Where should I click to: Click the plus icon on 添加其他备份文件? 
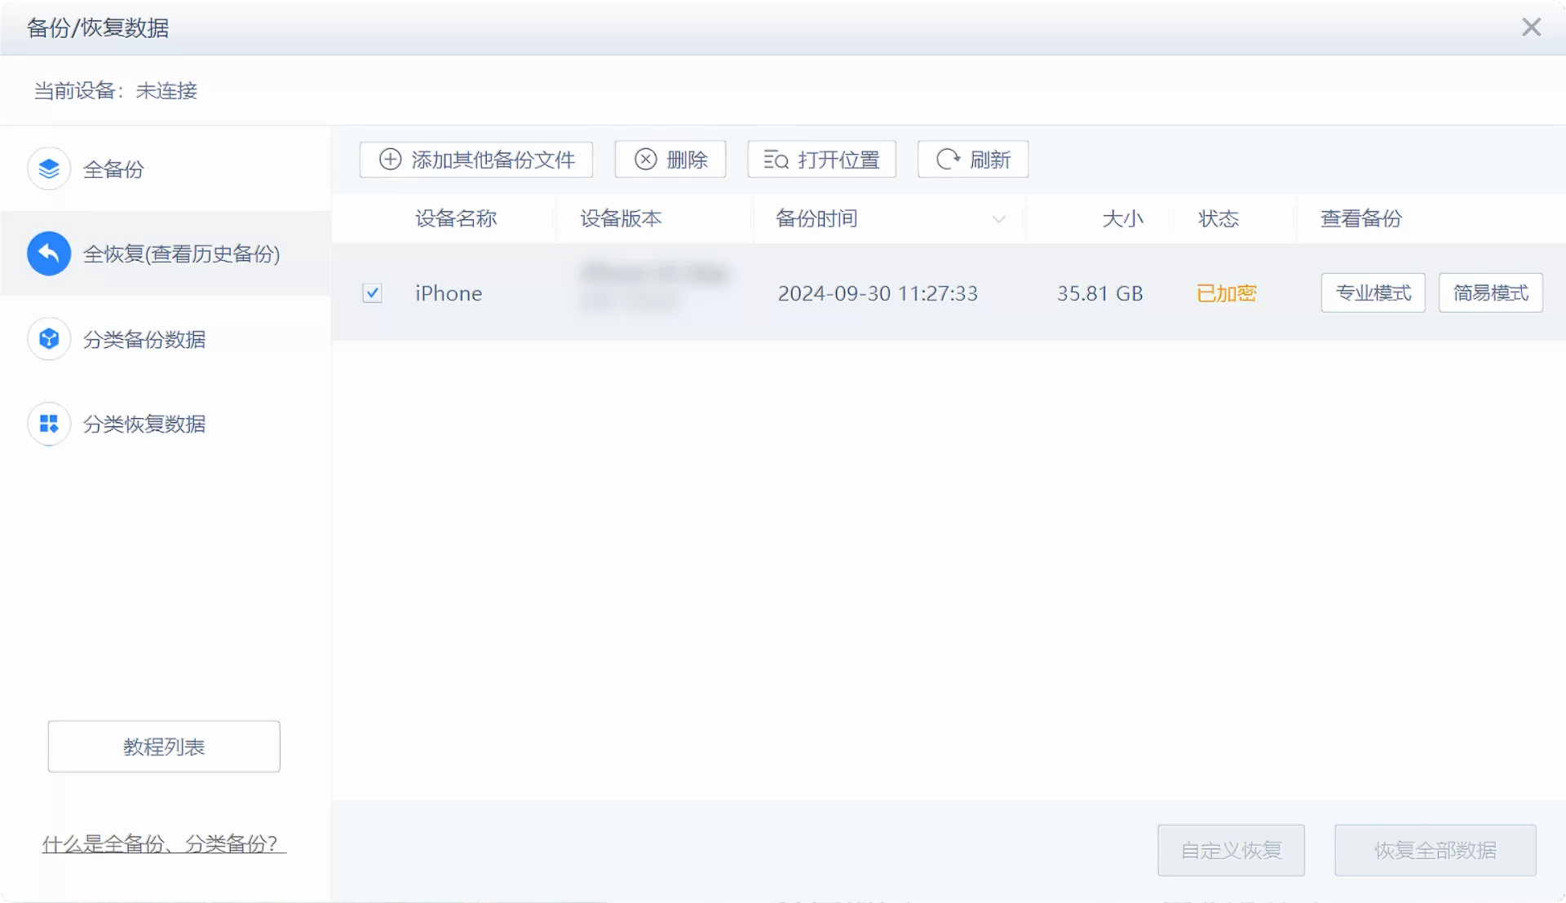point(389,159)
